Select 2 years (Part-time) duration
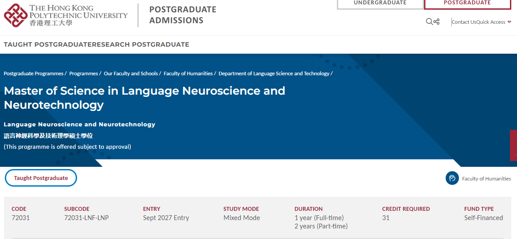Image resolution: width=517 pixels, height=239 pixels. [321, 226]
